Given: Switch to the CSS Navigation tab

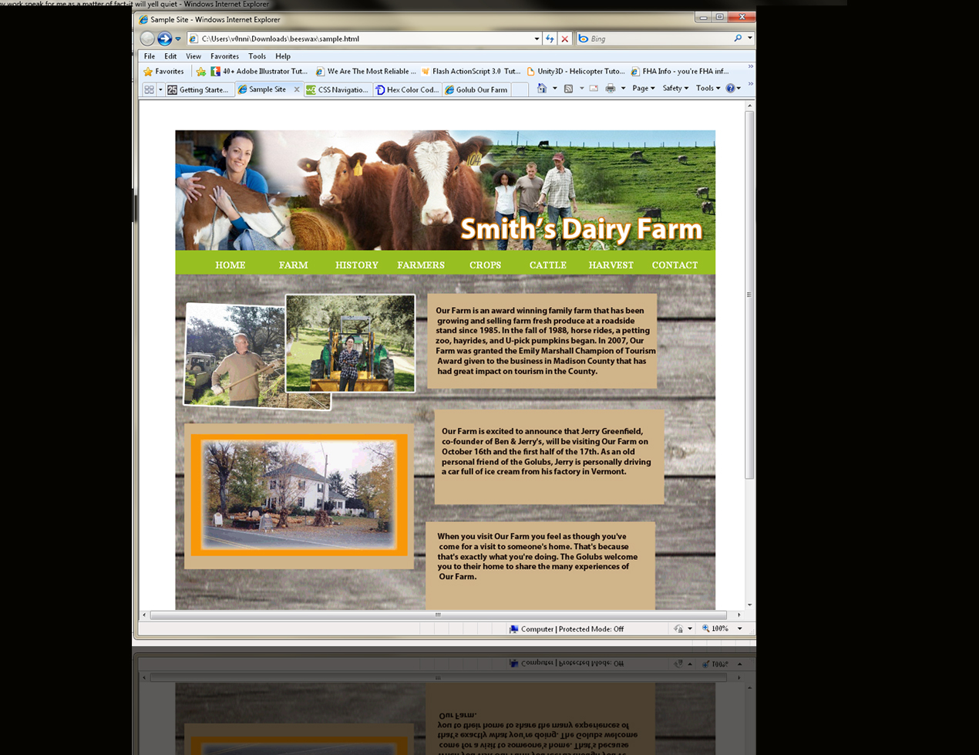Looking at the screenshot, I should click(x=337, y=89).
